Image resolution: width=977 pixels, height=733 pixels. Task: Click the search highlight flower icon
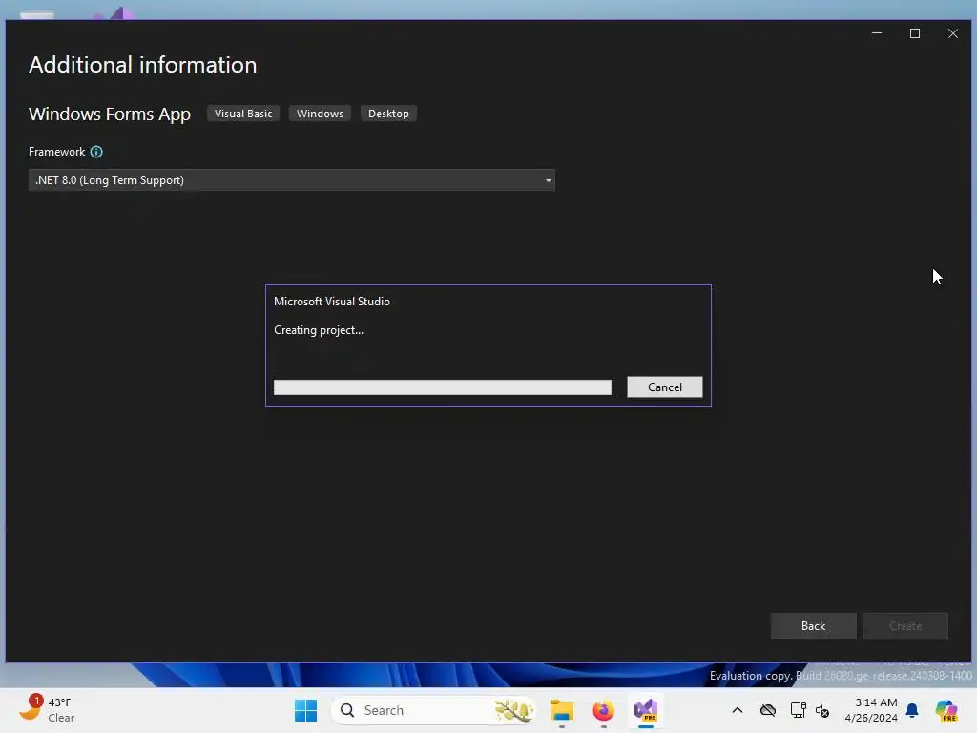coord(513,710)
